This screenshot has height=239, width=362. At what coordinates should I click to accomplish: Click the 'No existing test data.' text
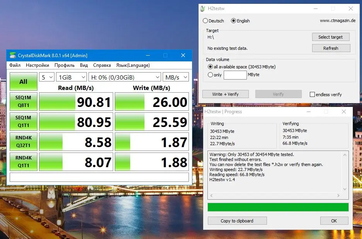[x=228, y=48]
